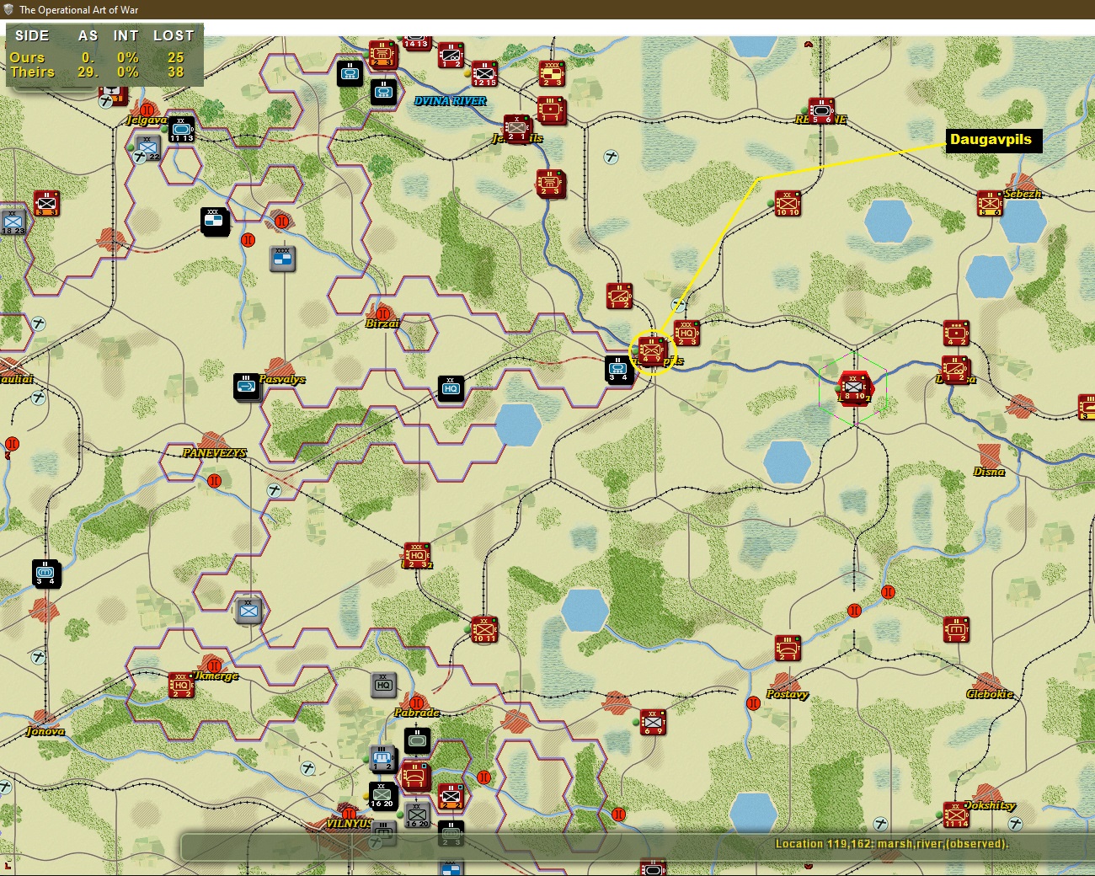Select the red 2-2 infantry unit near Vilnyus
This screenshot has width=1095, height=876.
(x=451, y=796)
